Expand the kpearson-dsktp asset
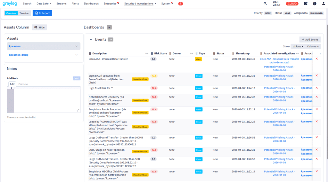The height and width of the screenshot is (182, 328). pos(77,55)
